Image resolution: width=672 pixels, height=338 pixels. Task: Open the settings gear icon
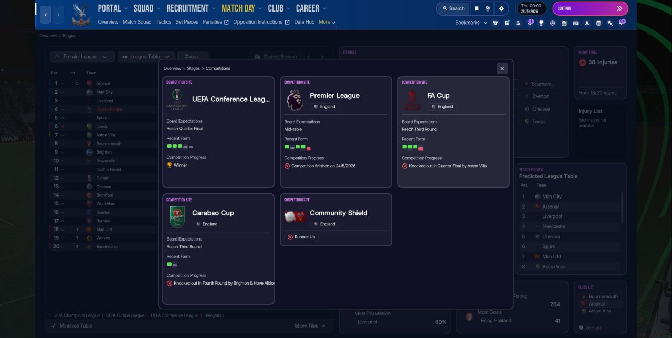point(501,8)
